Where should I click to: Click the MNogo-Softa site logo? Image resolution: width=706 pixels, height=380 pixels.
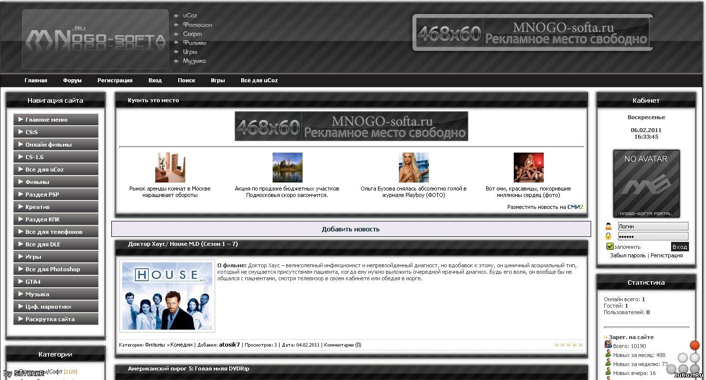(95, 39)
